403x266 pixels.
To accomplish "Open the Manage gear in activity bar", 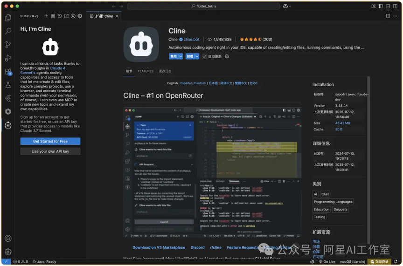I will coord(8,252).
